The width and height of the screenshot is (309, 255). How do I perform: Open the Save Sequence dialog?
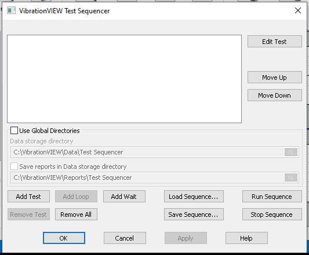click(x=194, y=215)
